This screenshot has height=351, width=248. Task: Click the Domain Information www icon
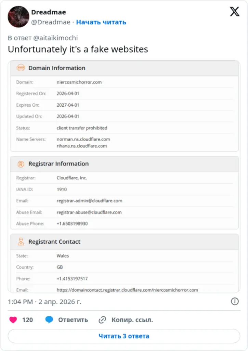click(x=21, y=68)
